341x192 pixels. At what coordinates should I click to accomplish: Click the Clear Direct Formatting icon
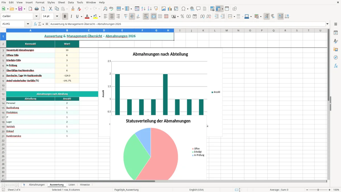click(79, 9)
